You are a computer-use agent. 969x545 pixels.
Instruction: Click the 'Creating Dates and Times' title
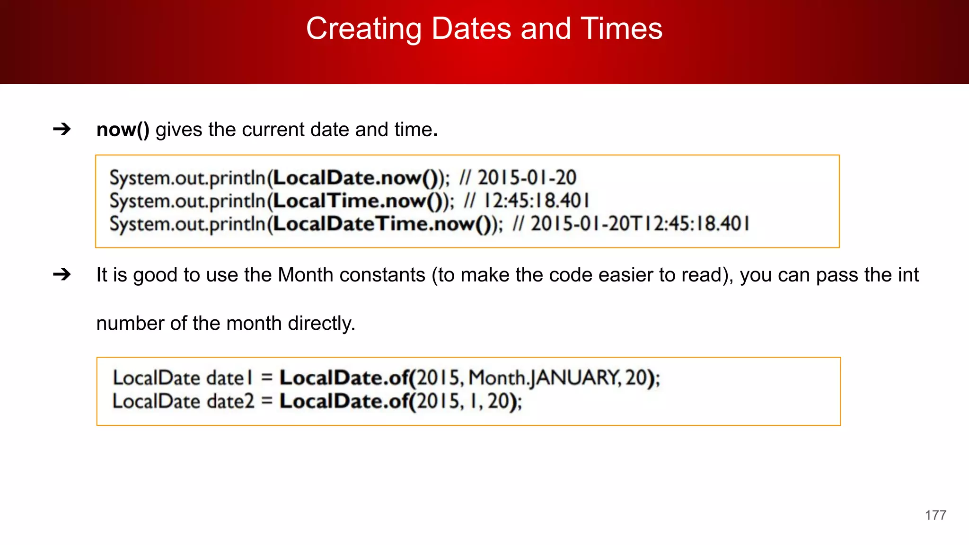pyautogui.click(x=484, y=29)
